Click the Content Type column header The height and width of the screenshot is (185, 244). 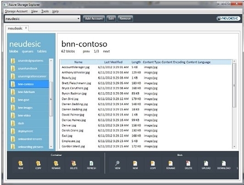(x=152, y=62)
